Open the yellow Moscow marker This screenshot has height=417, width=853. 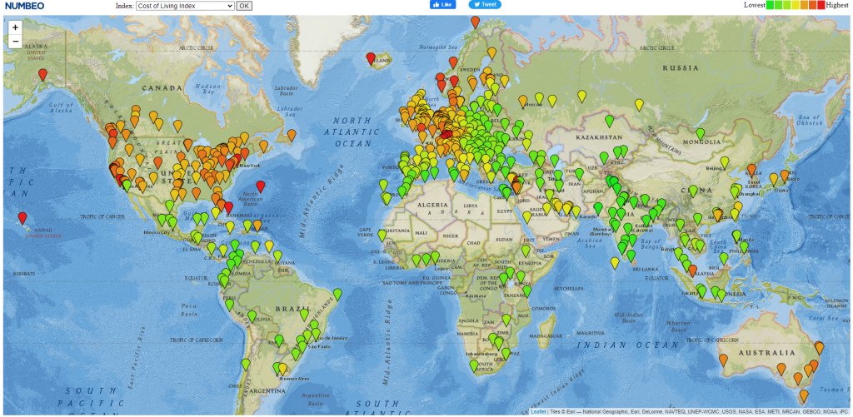tap(523, 101)
